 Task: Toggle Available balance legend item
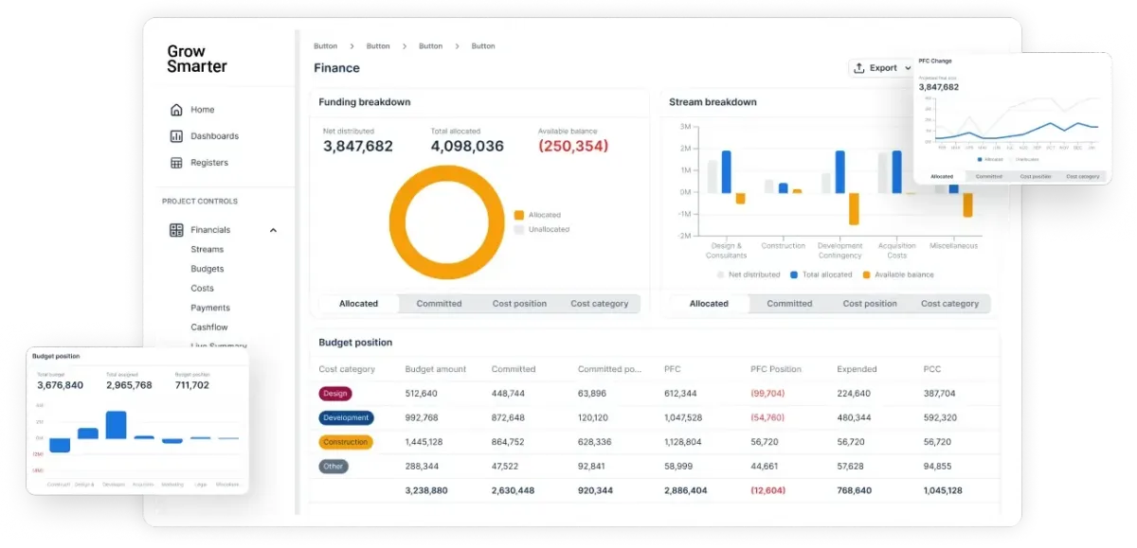pyautogui.click(x=897, y=274)
